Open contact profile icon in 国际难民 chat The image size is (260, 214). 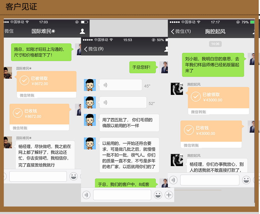click(82, 31)
